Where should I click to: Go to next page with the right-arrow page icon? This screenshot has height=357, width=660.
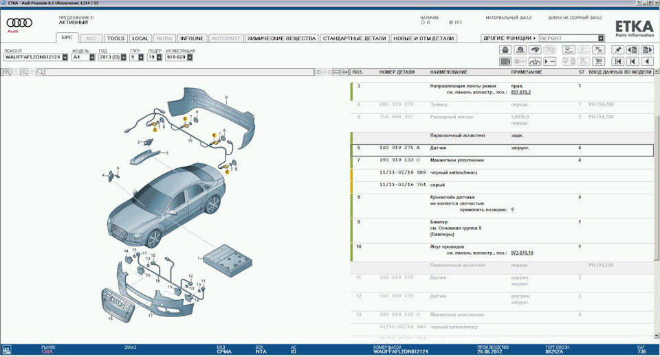(647, 50)
